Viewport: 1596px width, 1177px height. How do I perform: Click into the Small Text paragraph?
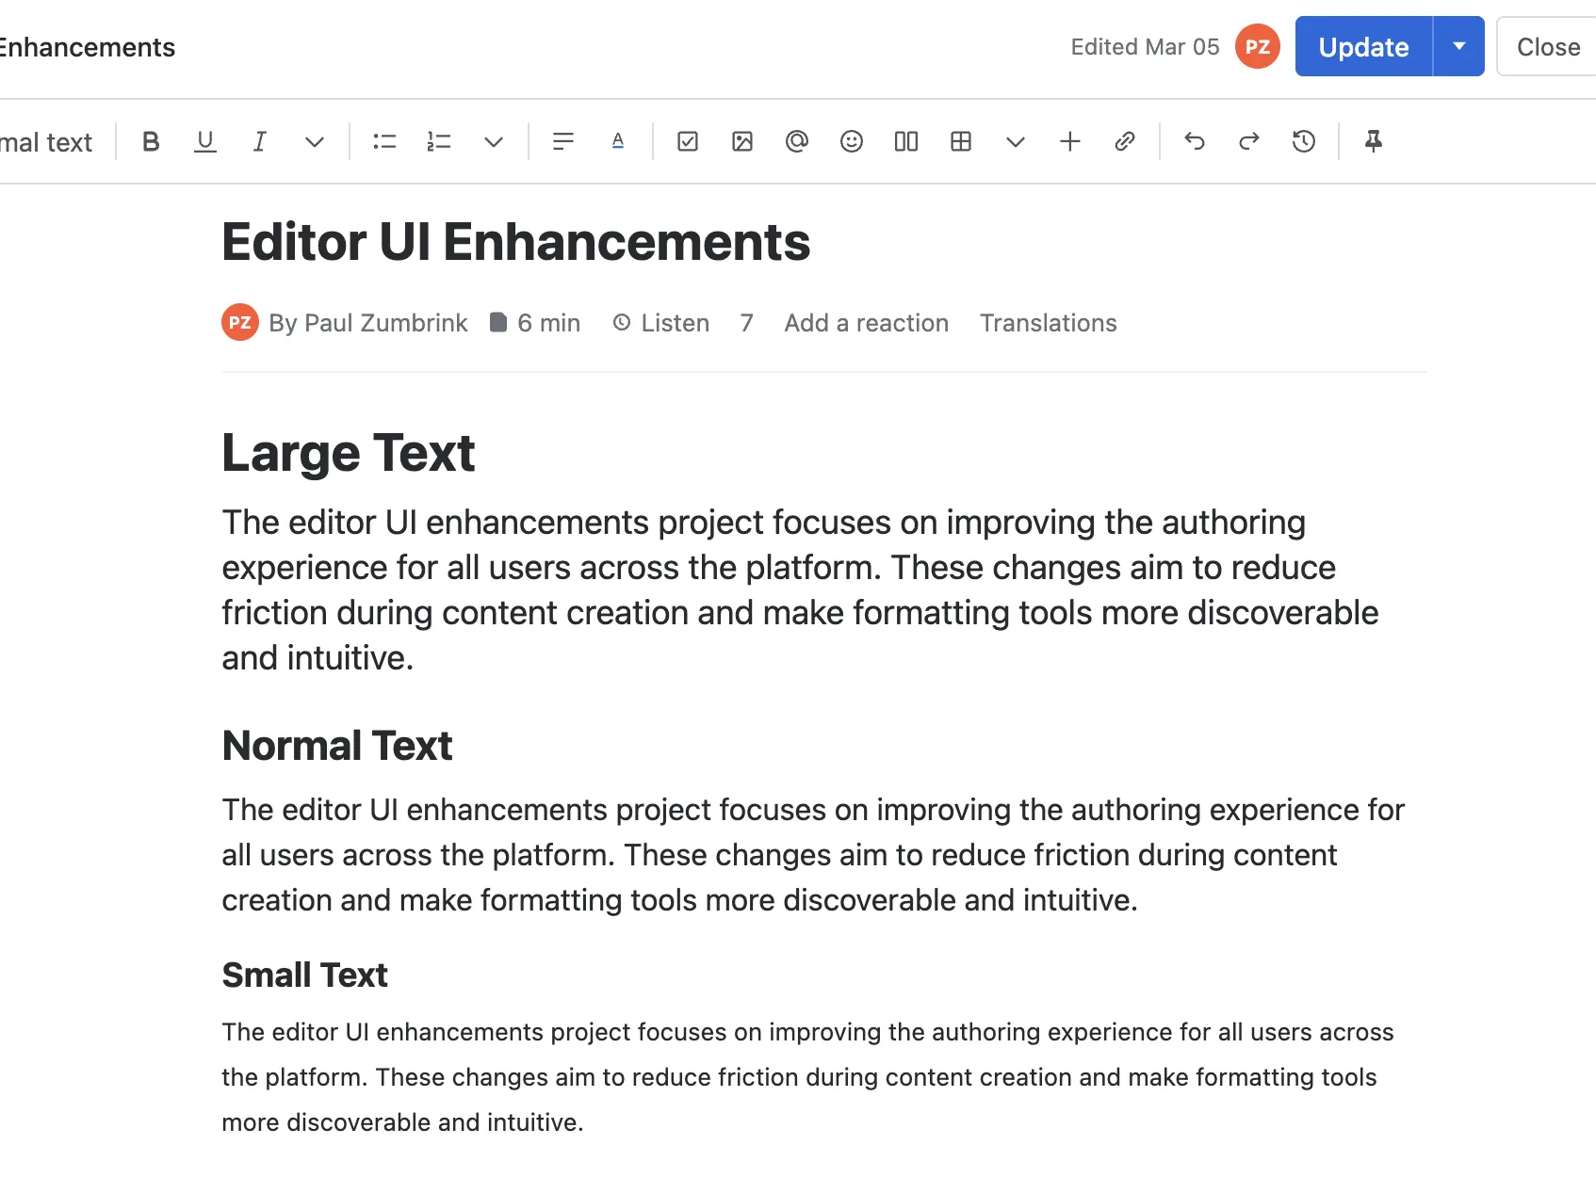[807, 1077]
